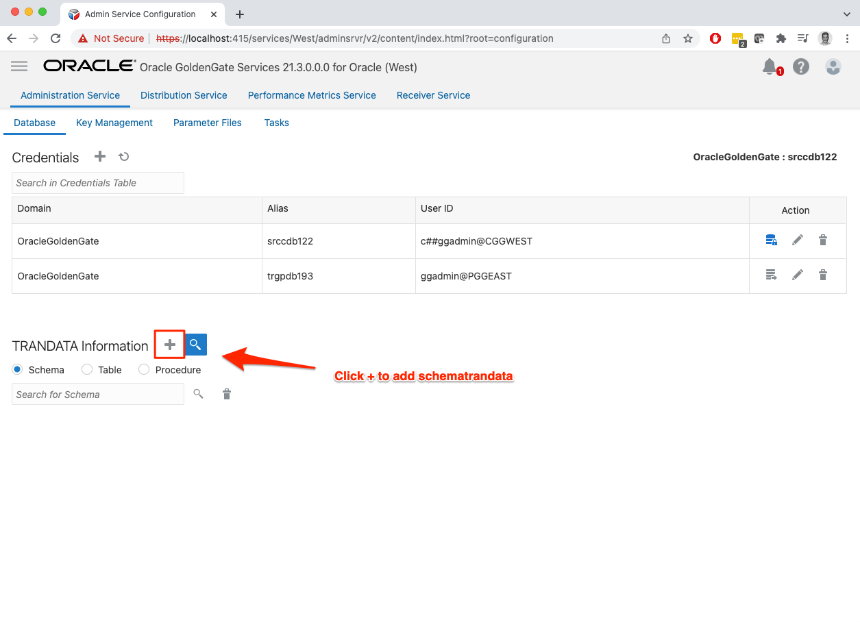The width and height of the screenshot is (860, 622).
Task: Click the Search in Credentials Table field
Action: click(x=98, y=183)
